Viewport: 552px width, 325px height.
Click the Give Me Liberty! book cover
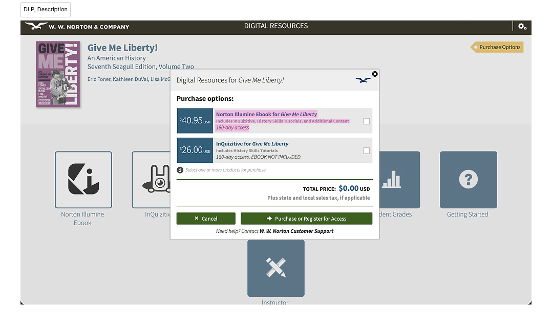point(58,74)
